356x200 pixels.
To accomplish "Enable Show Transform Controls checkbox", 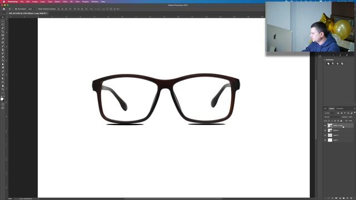I will pos(37,9).
